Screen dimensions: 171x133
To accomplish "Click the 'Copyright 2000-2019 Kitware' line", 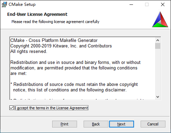I will tap(61, 46).
